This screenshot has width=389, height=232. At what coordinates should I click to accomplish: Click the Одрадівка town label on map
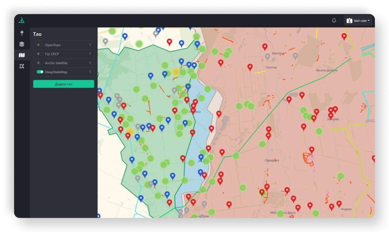coord(272,160)
